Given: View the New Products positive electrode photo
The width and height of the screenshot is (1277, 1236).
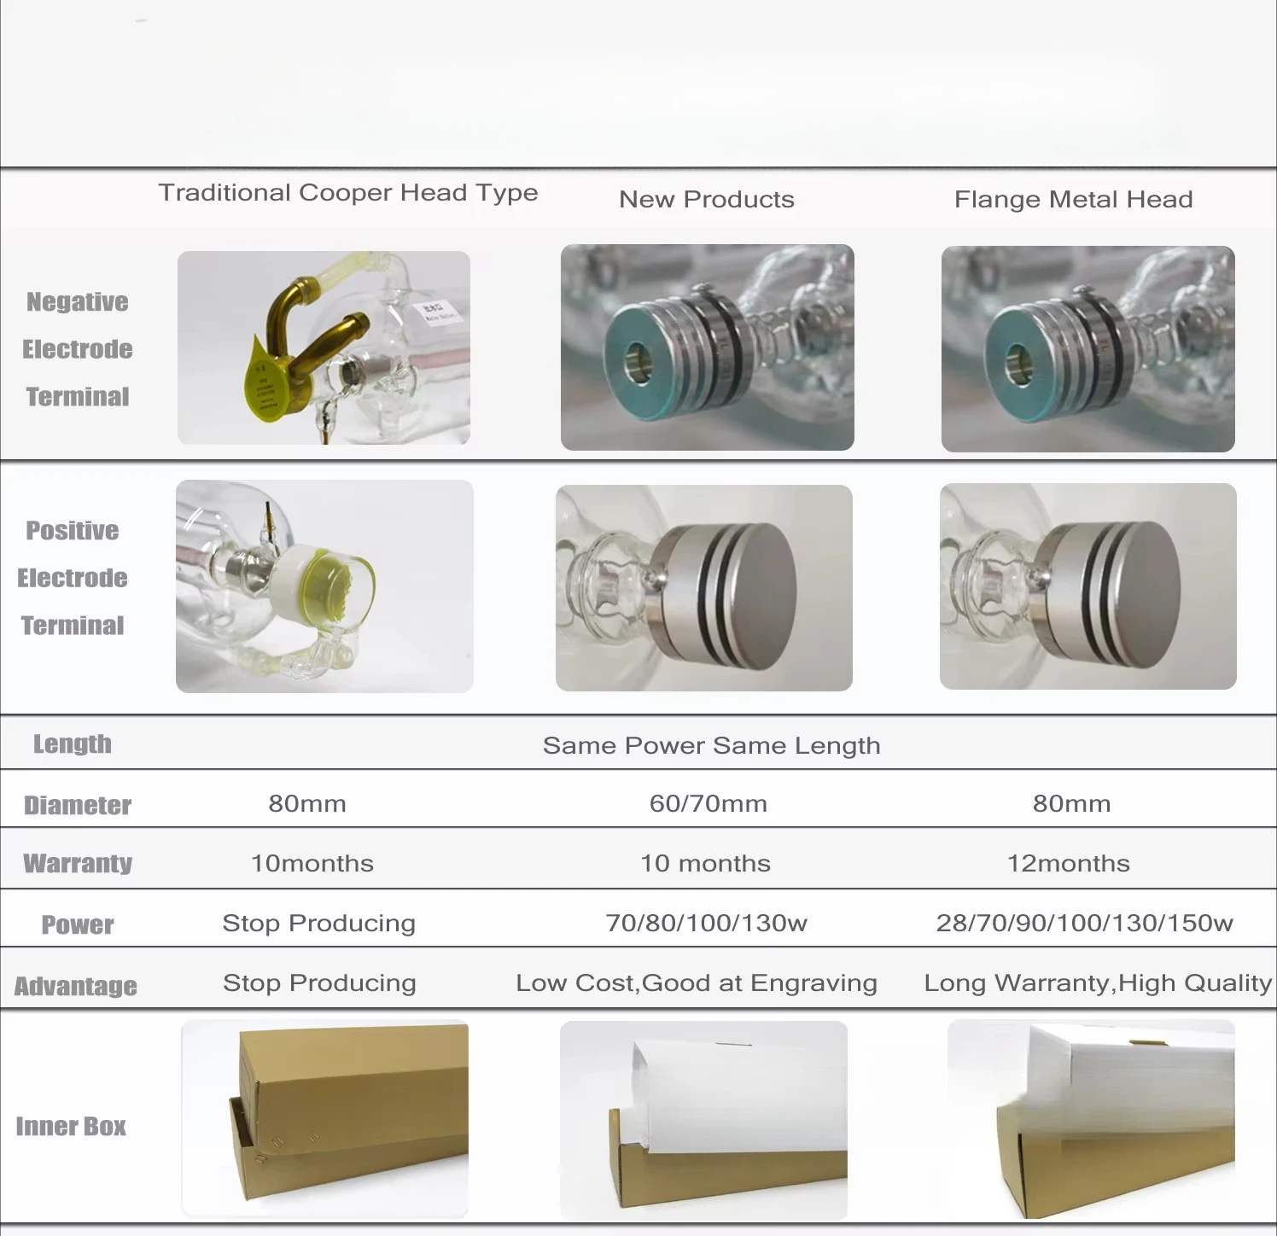Looking at the screenshot, I should pos(704,588).
